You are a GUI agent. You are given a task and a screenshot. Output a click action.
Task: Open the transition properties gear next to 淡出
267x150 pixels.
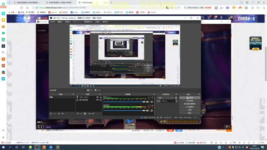click(x=176, y=98)
